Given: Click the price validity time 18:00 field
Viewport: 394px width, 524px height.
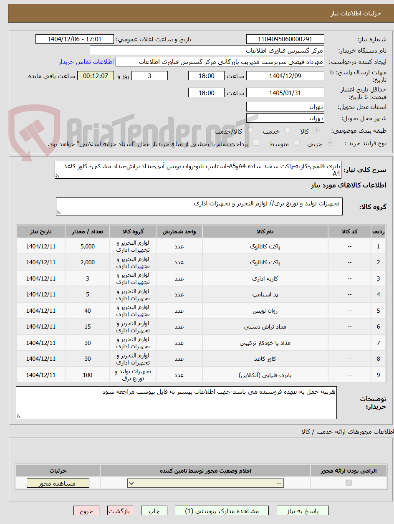Looking at the screenshot, I should pyautogui.click(x=206, y=93).
